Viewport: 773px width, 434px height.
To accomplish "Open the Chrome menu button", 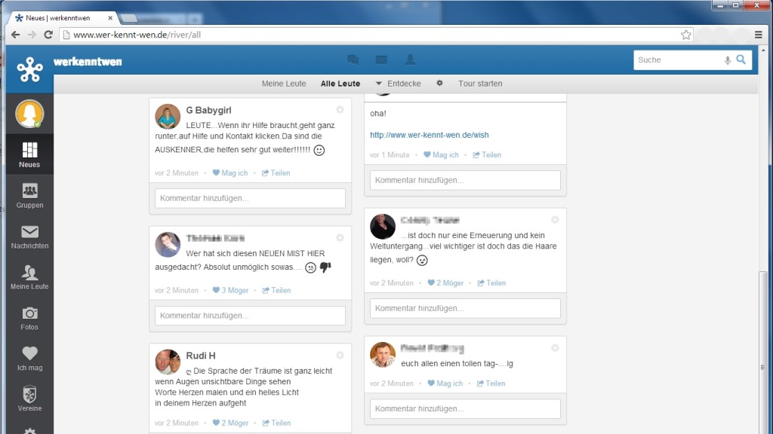I will (x=758, y=35).
